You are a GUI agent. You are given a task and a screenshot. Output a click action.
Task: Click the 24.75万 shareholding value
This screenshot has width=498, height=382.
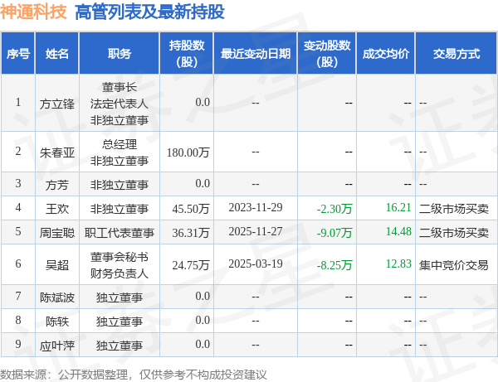click(x=191, y=265)
